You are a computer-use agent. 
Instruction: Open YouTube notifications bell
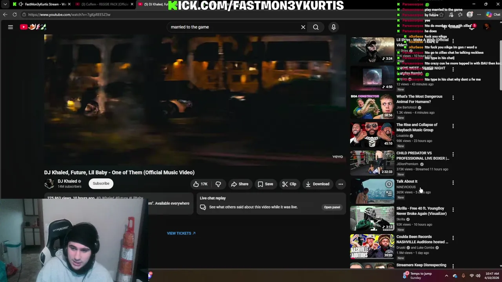[x=472, y=27]
